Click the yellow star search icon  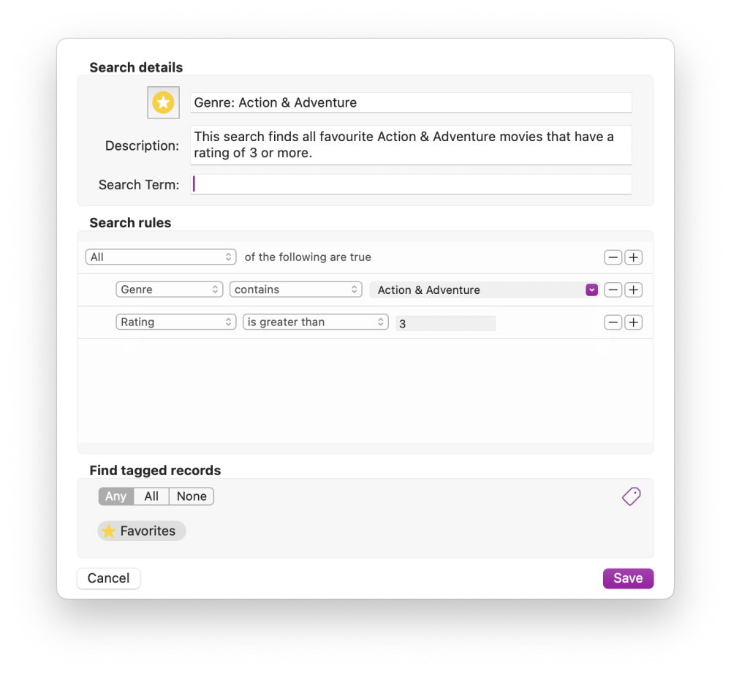point(162,103)
